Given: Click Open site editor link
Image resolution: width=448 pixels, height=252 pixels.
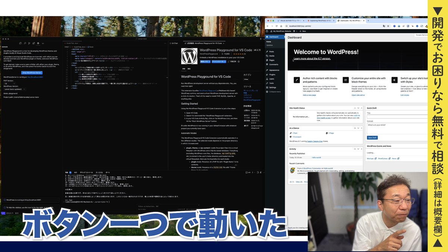Looking at the screenshot, I should (359, 95).
